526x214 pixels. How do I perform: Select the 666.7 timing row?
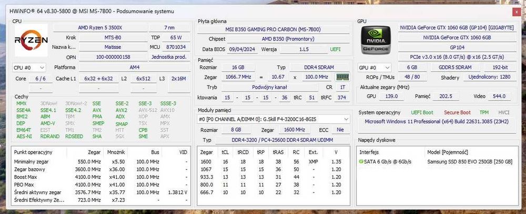(274, 192)
